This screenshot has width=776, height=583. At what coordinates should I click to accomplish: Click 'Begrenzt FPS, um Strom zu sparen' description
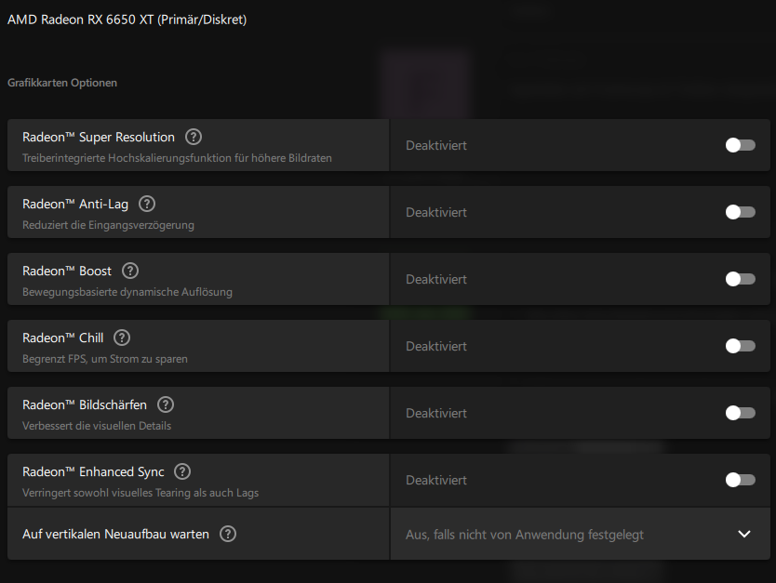pos(105,359)
